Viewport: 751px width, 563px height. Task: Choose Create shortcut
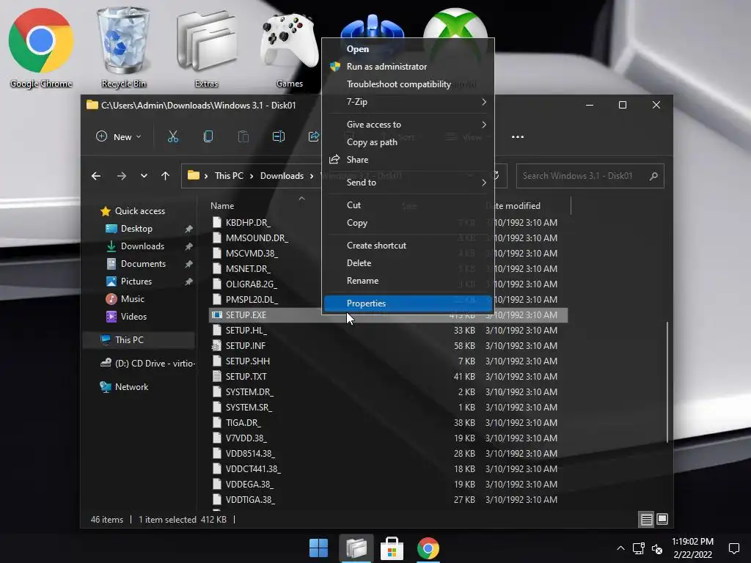click(x=408, y=245)
